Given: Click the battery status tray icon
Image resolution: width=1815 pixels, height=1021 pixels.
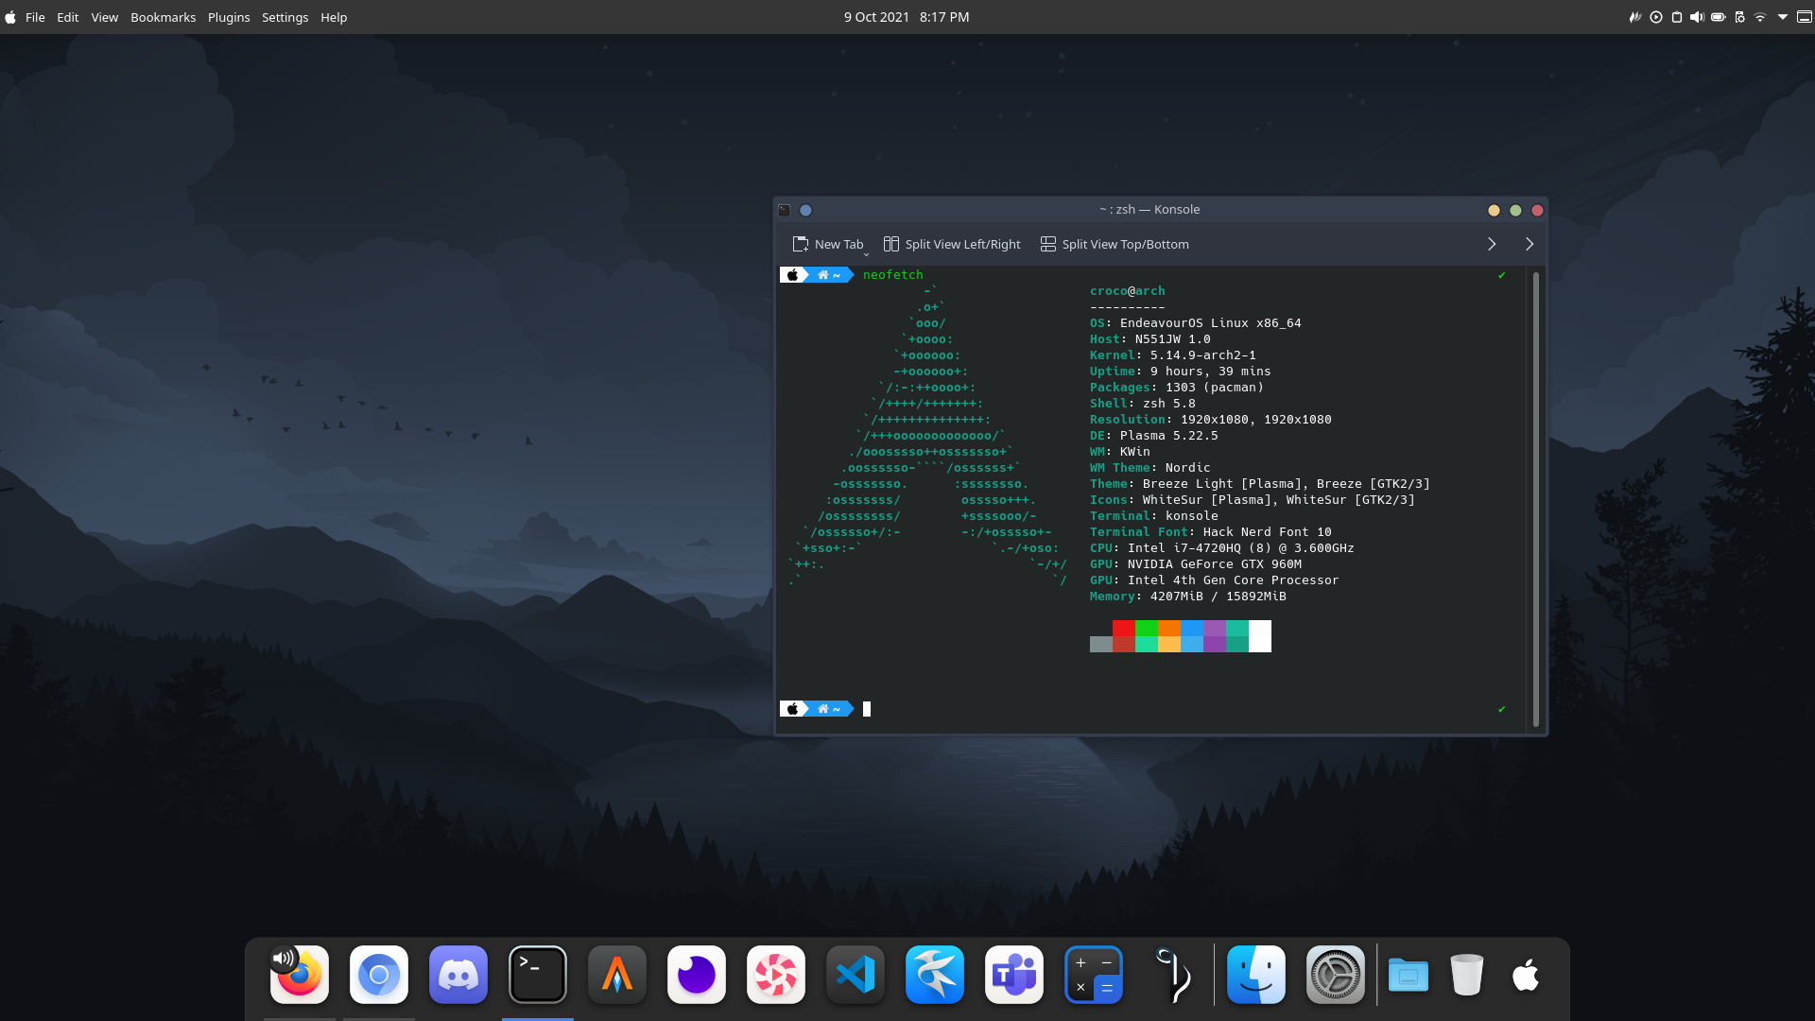Looking at the screenshot, I should point(1719,17).
